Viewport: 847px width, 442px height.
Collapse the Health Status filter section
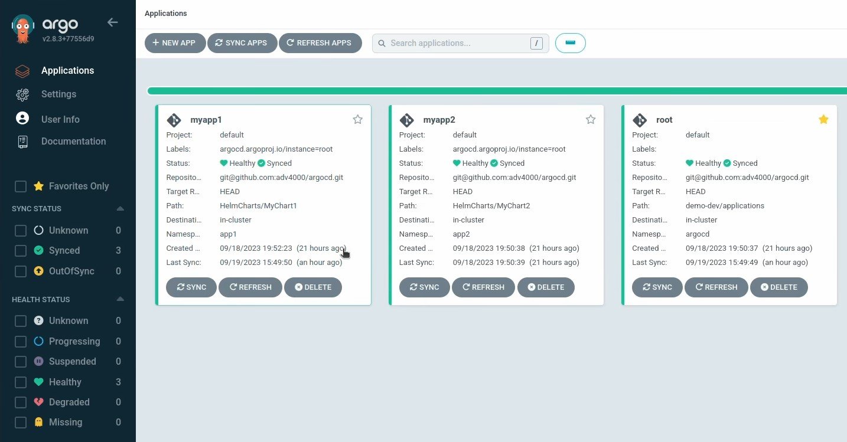click(x=120, y=299)
